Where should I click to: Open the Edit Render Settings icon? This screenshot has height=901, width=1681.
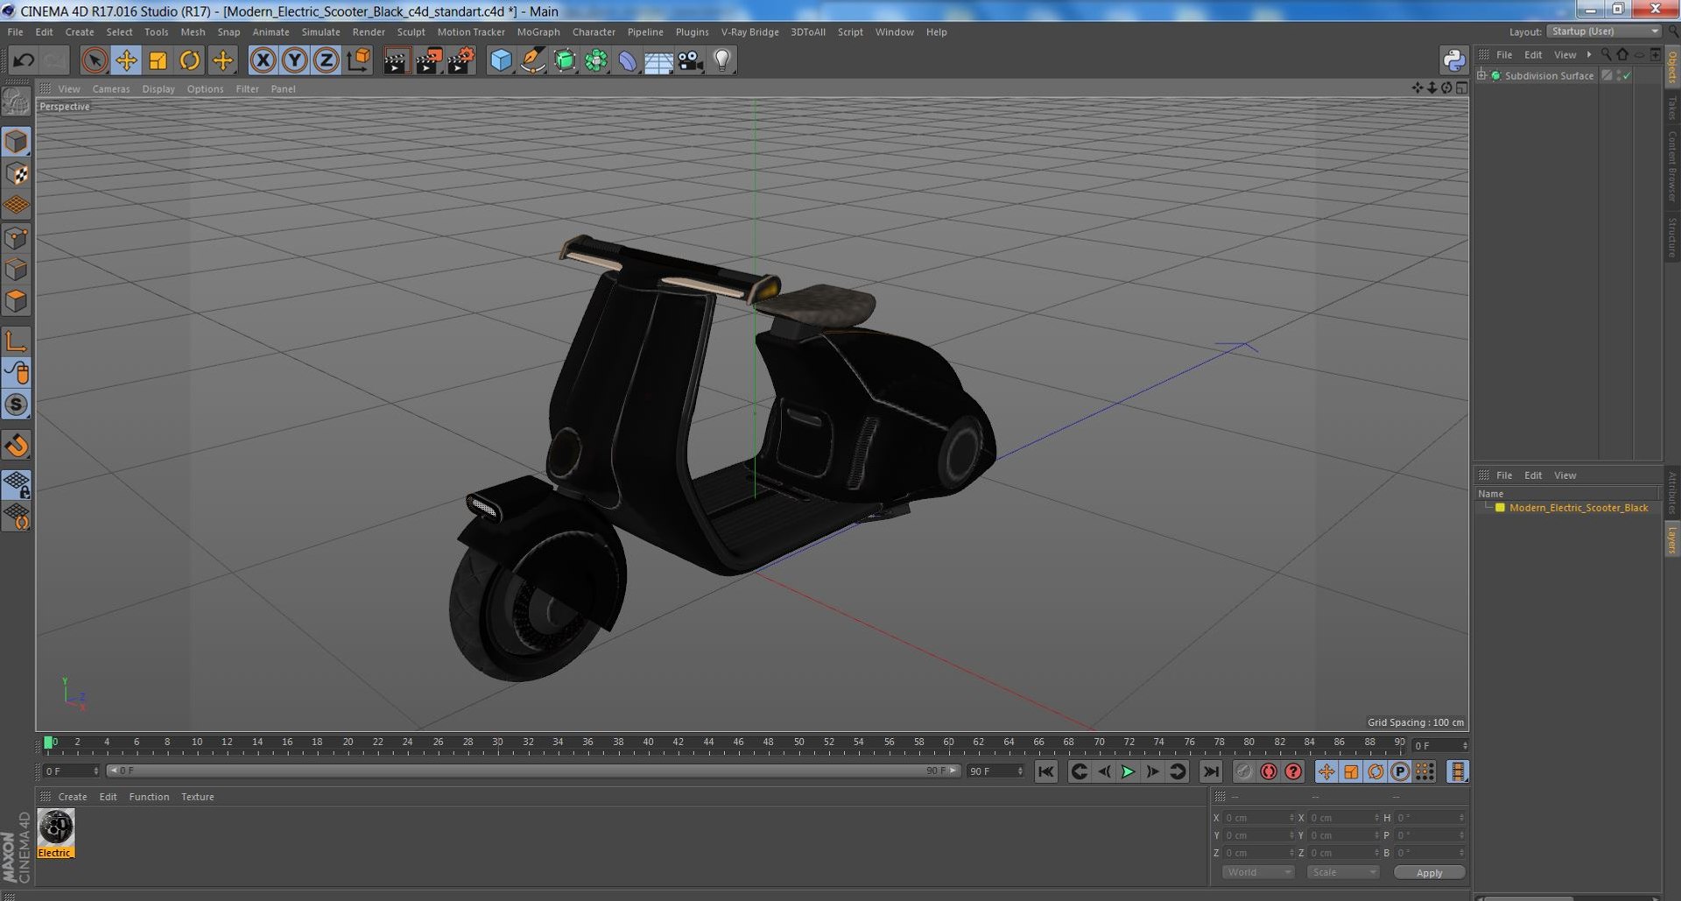pyautogui.click(x=461, y=60)
